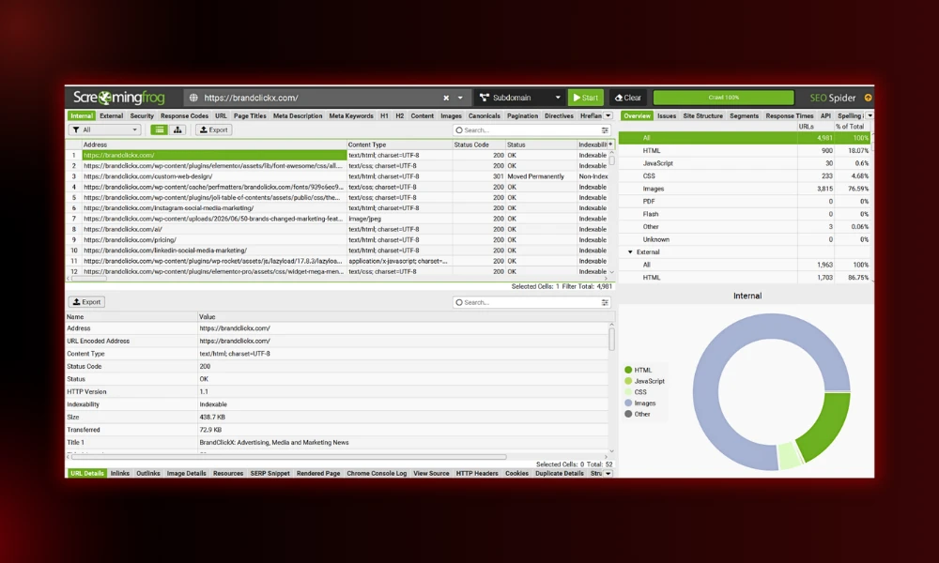Click the Clear button
Viewport: 939px width, 563px height.
tap(628, 98)
